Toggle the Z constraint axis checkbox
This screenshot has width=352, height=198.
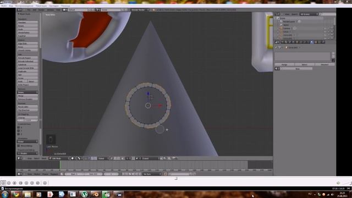coord(19,134)
